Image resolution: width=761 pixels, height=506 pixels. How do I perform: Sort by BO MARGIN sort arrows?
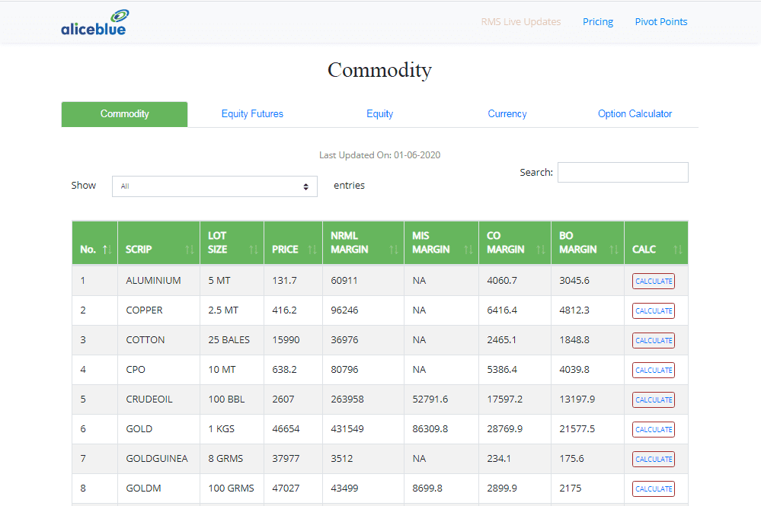coord(614,250)
